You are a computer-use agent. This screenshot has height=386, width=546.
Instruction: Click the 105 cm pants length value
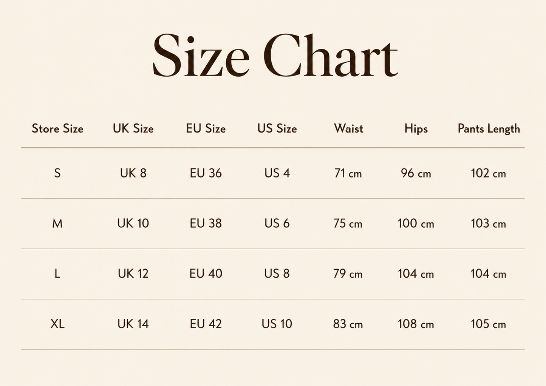pos(488,324)
